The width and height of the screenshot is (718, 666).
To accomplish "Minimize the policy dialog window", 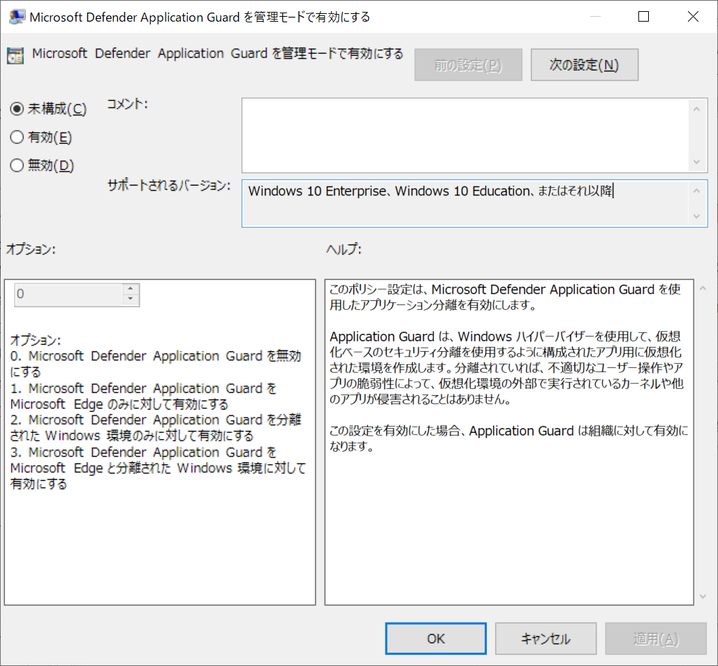I will pyautogui.click(x=595, y=17).
